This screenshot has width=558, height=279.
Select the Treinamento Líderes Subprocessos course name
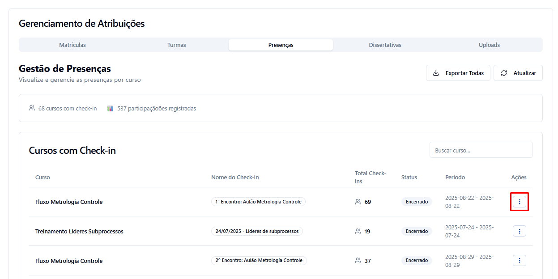click(79, 232)
